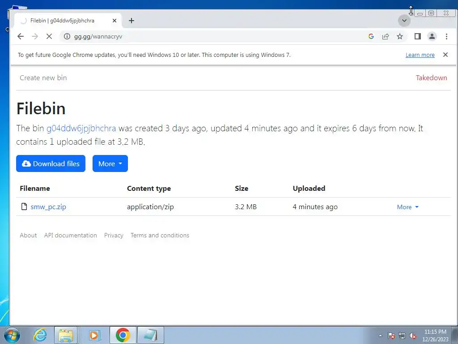The image size is (458, 344).
Task: Launch Internet Explorer from taskbar
Action: click(x=40, y=335)
